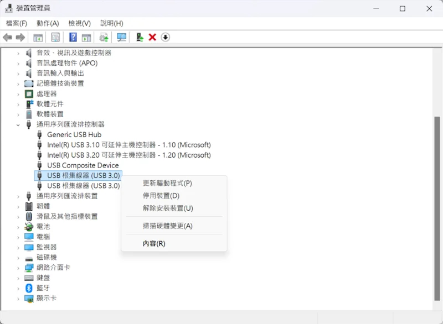Expand the 音效、視訊及遊戲控制器 node

coord(18,53)
